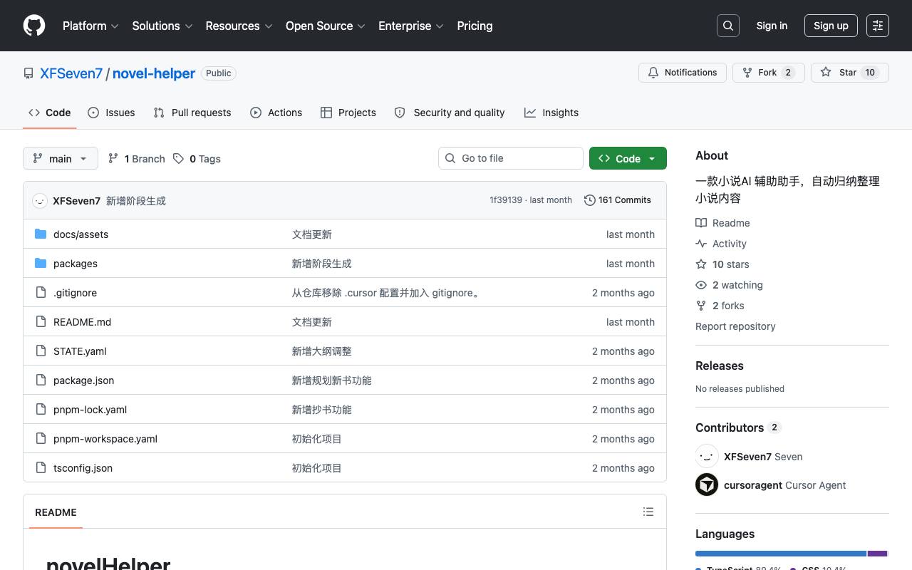The image size is (912, 570).
Task: Click the Report repository link
Action: tap(735, 326)
